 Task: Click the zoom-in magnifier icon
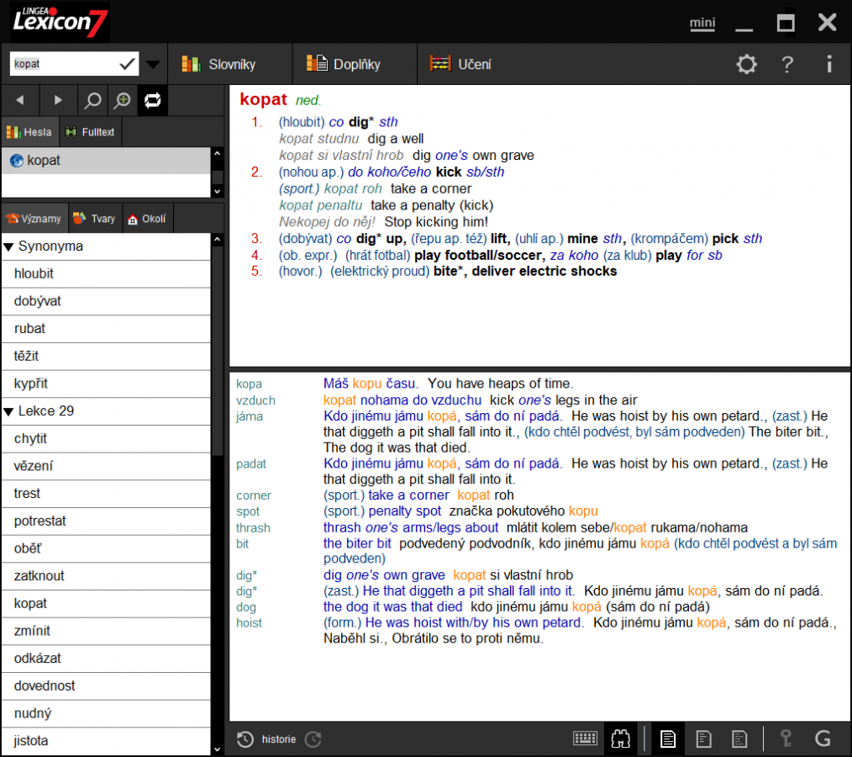(122, 99)
